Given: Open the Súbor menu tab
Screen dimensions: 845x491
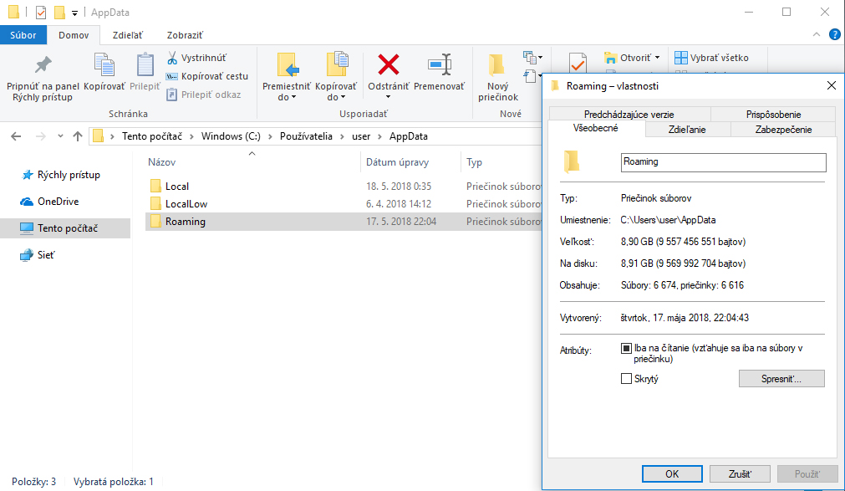Looking at the screenshot, I should 23,35.
